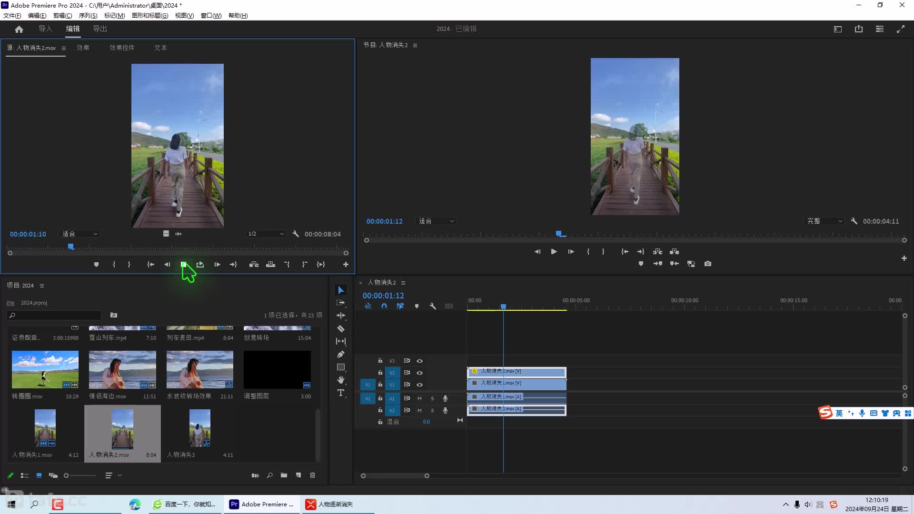Viewport: 914px width, 514px height.
Task: Open Source playback resolution dropdown 1/2
Action: click(x=266, y=234)
